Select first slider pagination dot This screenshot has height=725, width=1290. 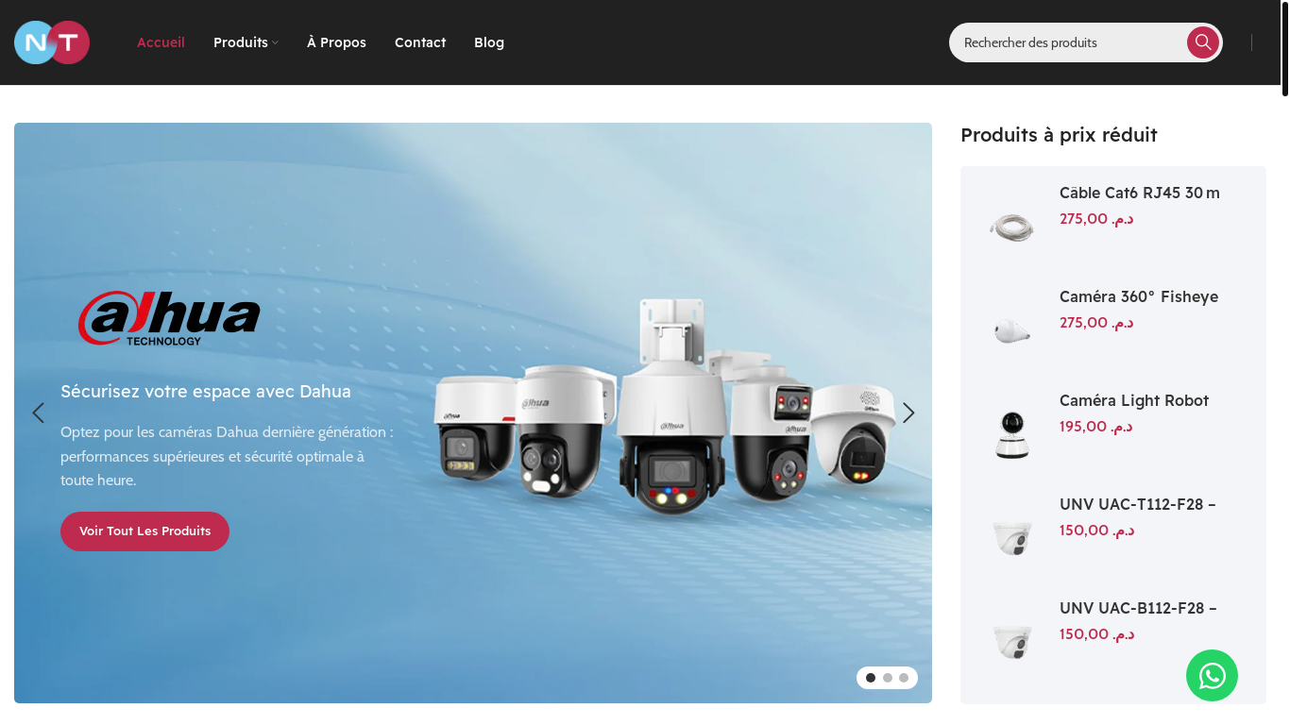tap(871, 678)
